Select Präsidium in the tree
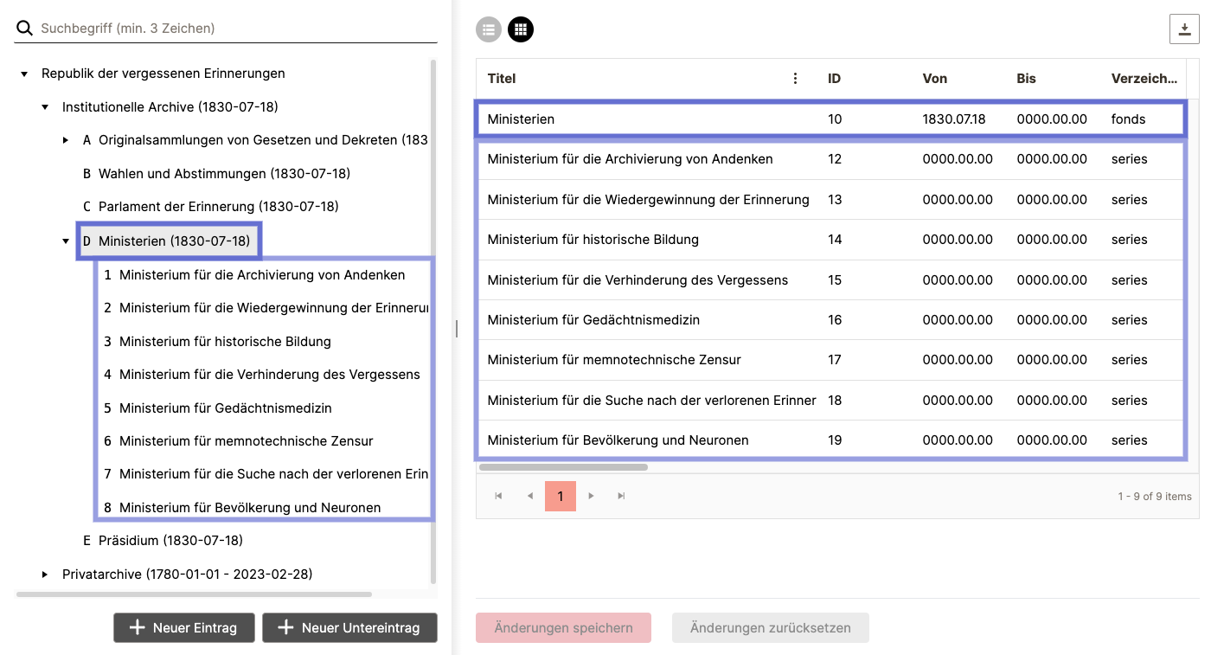The width and height of the screenshot is (1211, 655). point(170,541)
